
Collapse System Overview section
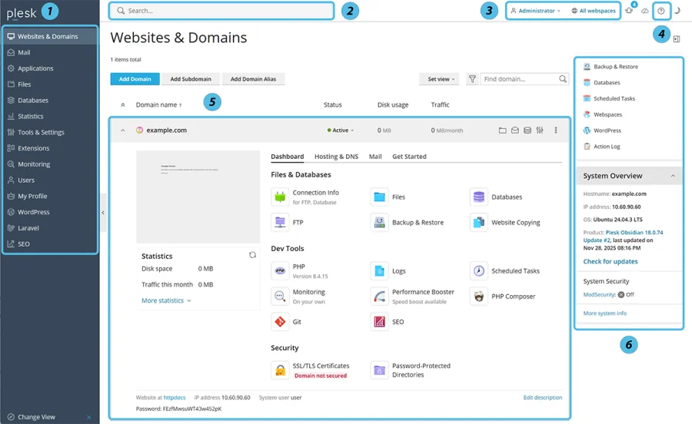tap(673, 175)
